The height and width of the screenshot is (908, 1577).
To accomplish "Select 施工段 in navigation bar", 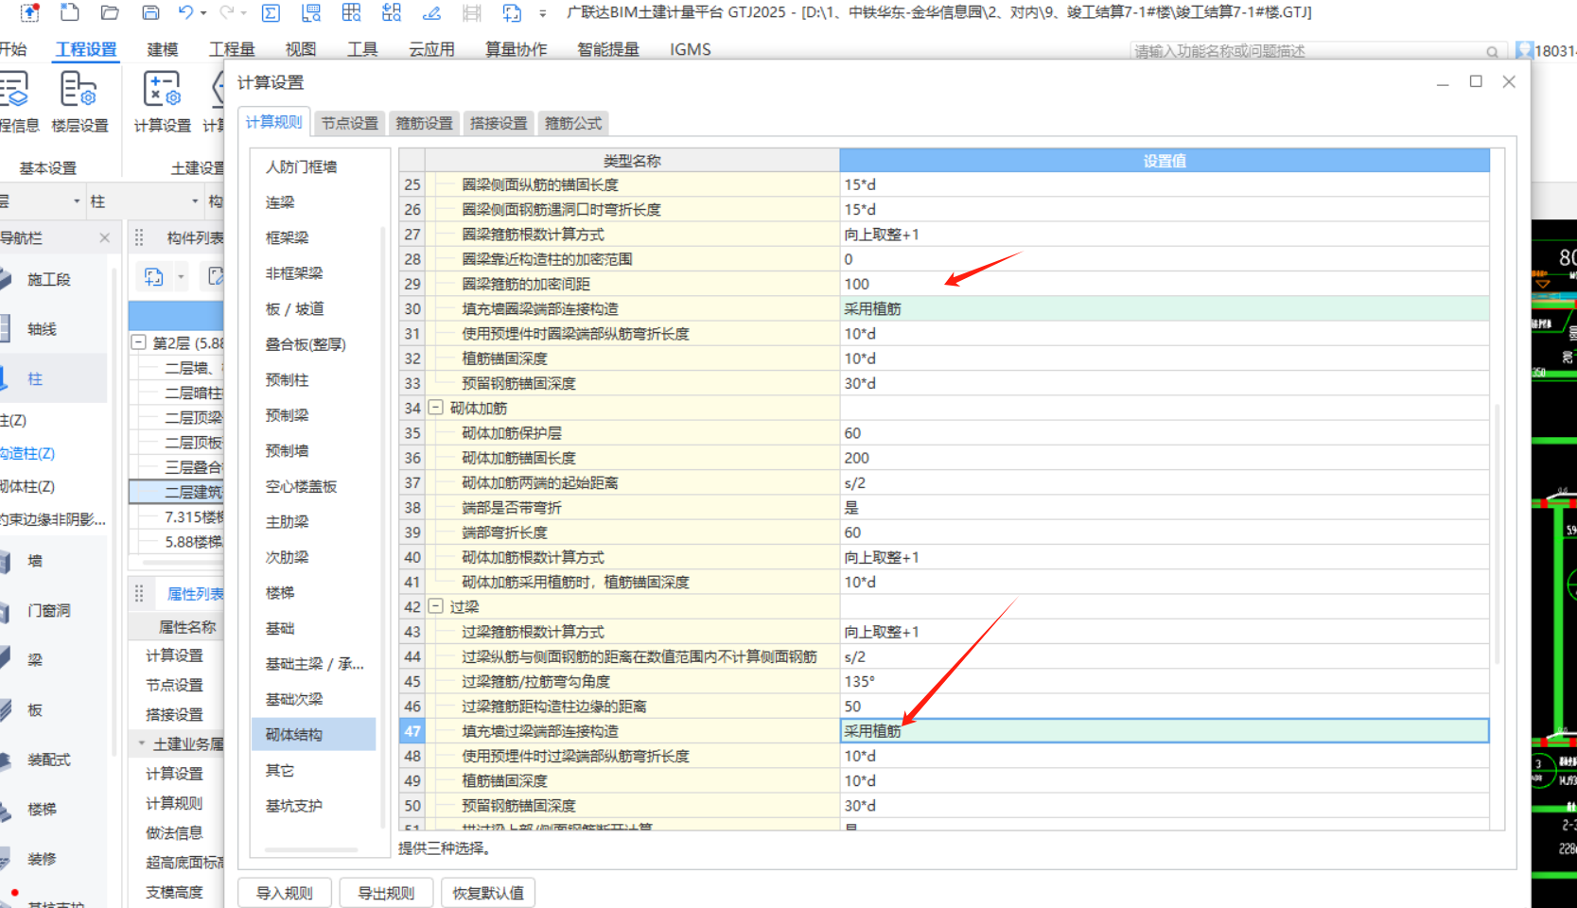I will click(48, 279).
